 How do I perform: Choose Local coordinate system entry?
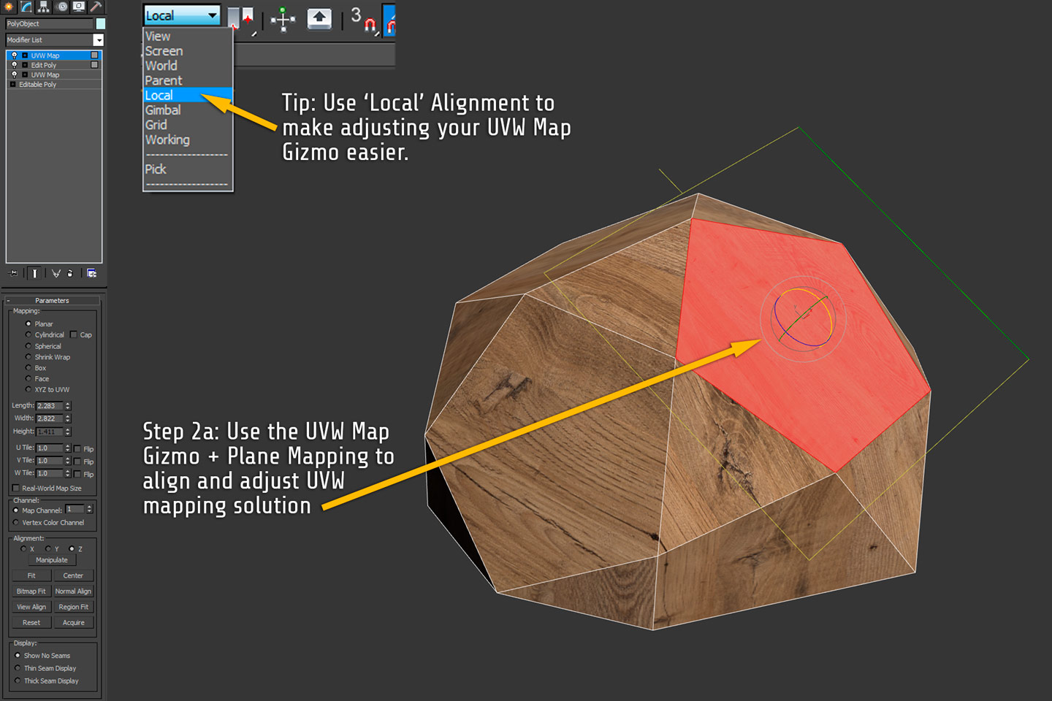point(188,95)
